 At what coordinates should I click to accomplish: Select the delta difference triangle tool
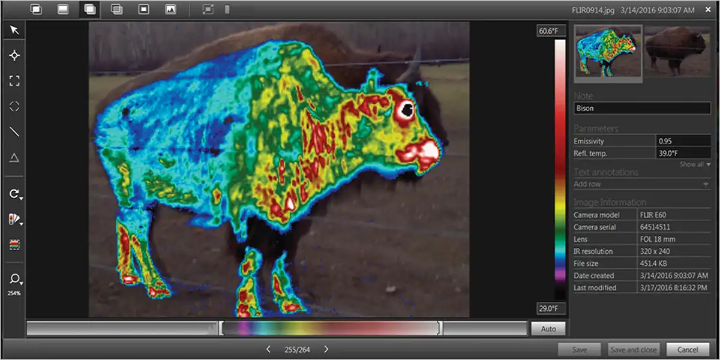pyautogui.click(x=14, y=158)
